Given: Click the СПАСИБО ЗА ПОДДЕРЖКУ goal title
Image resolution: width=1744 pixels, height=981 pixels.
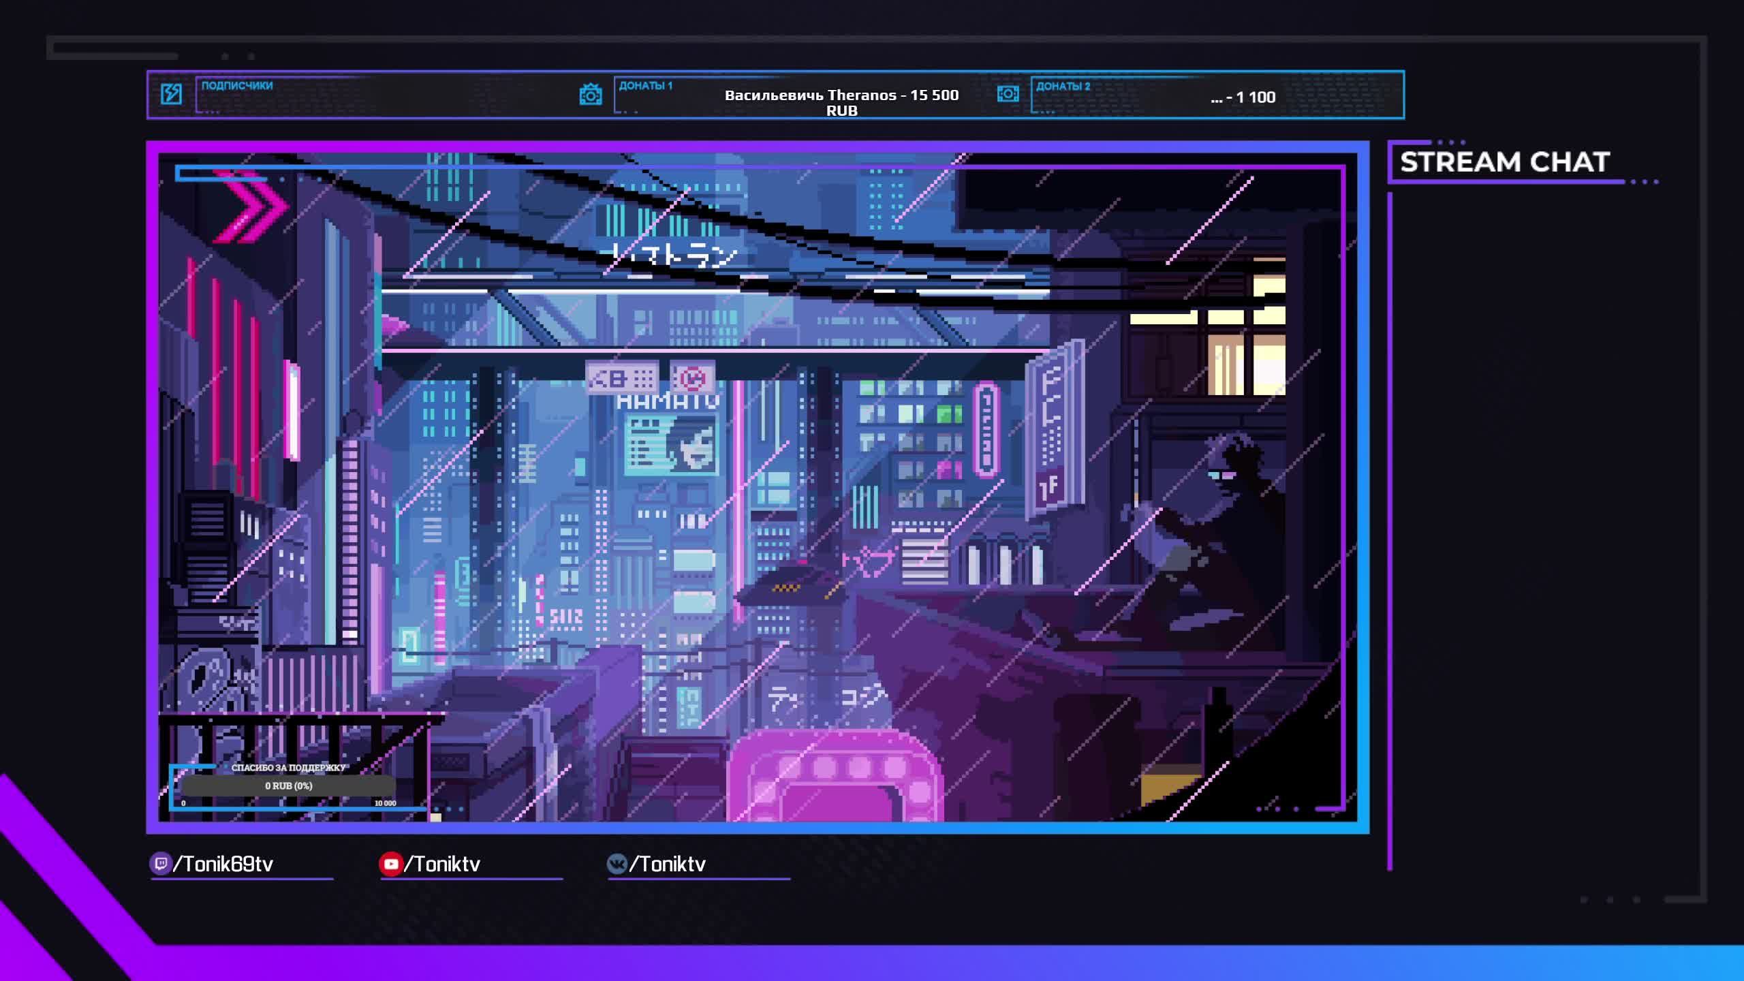Looking at the screenshot, I should coord(289,768).
